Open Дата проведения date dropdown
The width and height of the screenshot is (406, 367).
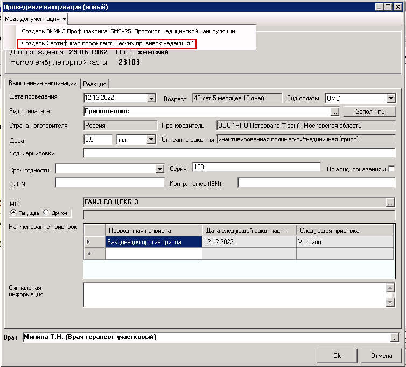click(151, 99)
